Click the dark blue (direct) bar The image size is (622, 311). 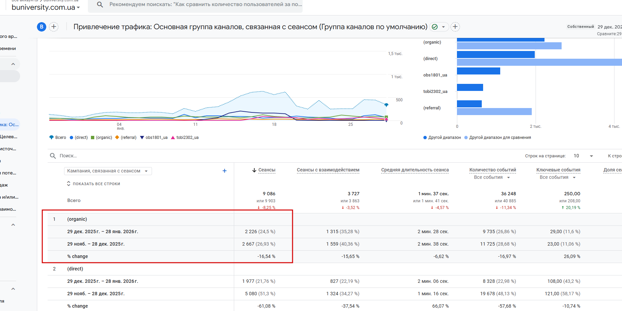pos(496,54)
